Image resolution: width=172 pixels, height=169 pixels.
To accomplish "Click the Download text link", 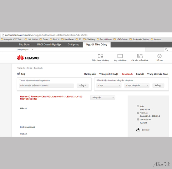I will [145, 130].
